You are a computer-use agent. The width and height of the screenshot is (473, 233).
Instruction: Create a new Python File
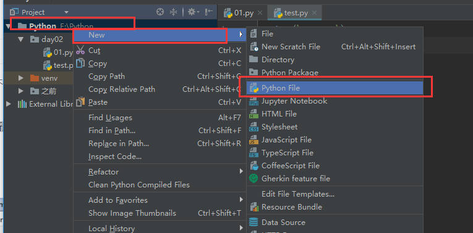[x=335, y=88]
